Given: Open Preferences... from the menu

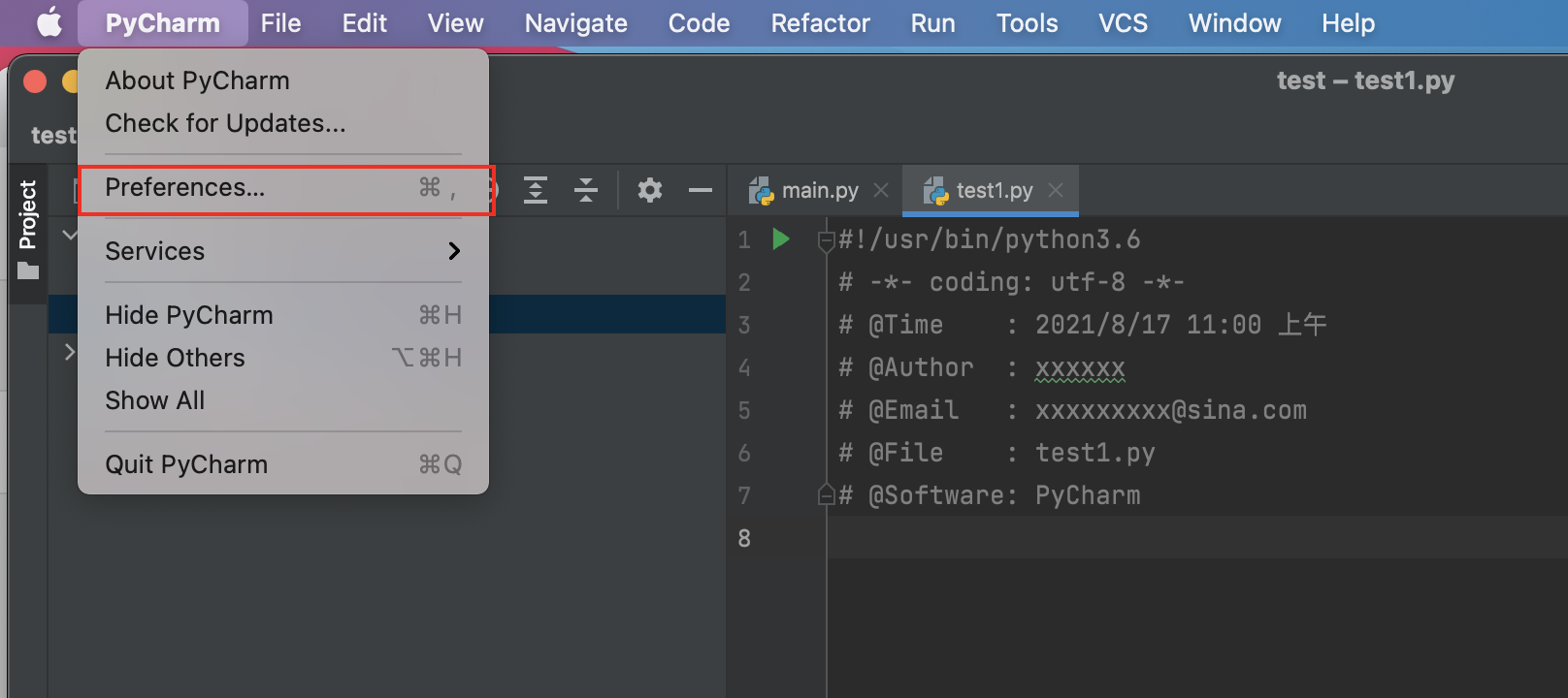Looking at the screenshot, I should point(283,187).
